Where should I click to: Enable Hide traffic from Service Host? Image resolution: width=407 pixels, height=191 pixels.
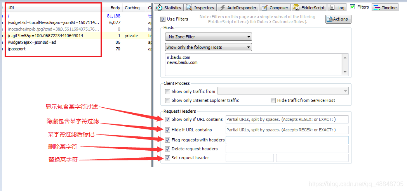point(273,100)
